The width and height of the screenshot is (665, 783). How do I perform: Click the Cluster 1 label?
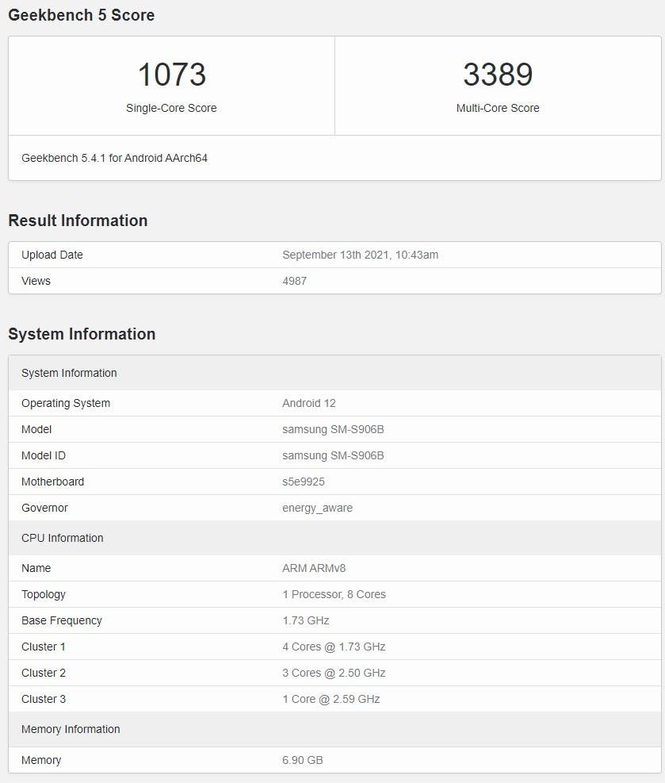[x=44, y=647]
